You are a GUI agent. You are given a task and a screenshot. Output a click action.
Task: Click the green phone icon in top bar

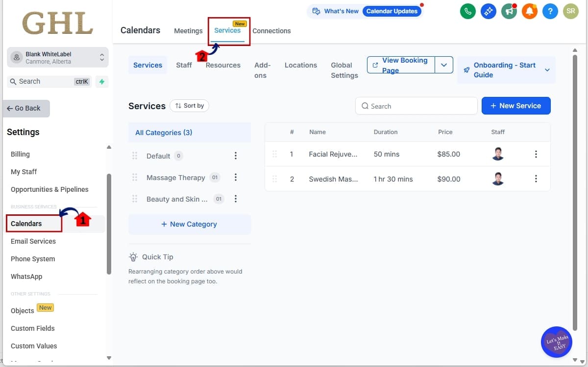pyautogui.click(x=468, y=11)
